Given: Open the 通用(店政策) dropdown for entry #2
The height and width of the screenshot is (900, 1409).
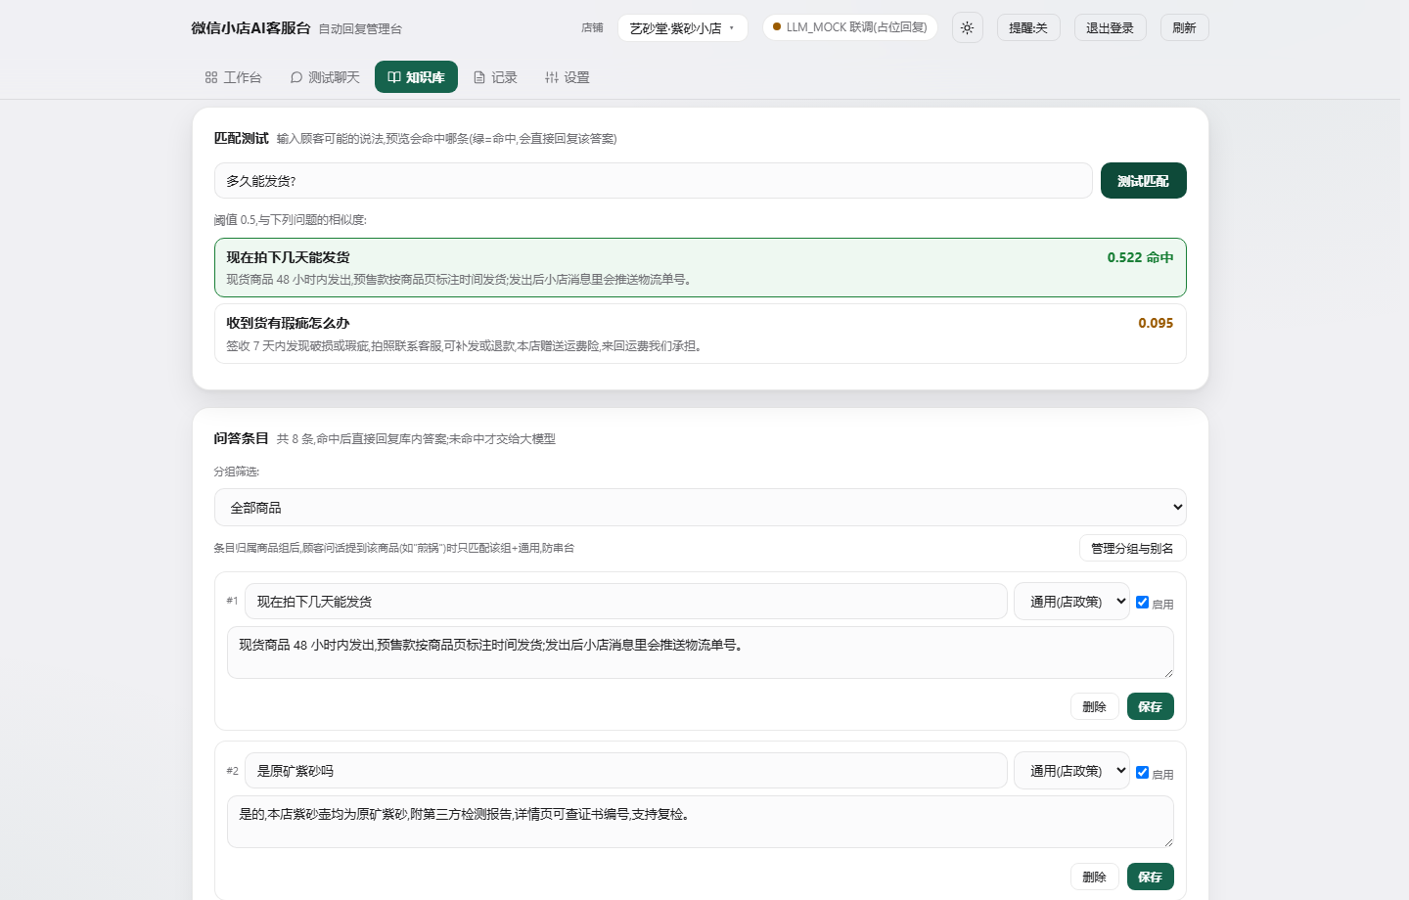Looking at the screenshot, I should (1071, 771).
